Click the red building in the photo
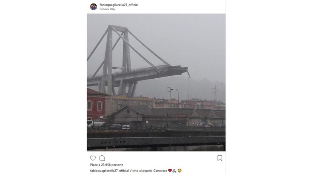Image resolution: width=313 pixels, height=174 pixels. tap(96, 104)
